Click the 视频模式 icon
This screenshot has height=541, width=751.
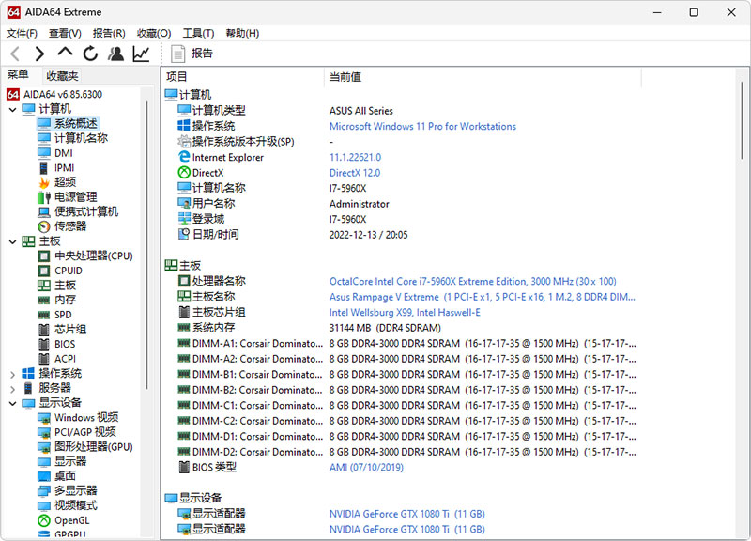tap(43, 506)
